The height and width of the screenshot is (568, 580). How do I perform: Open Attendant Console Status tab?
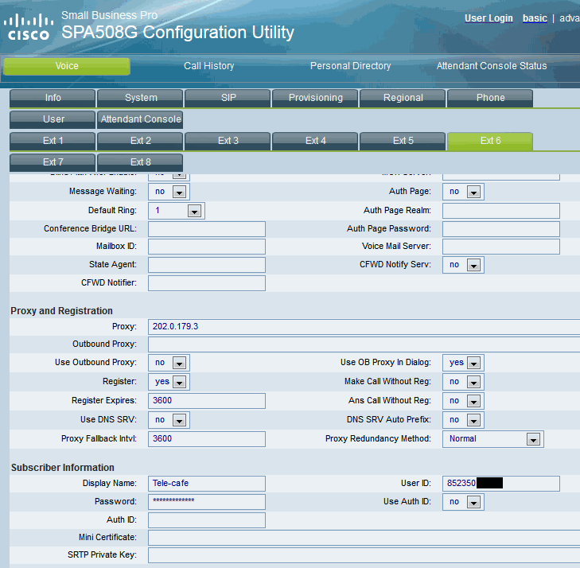[x=492, y=66]
